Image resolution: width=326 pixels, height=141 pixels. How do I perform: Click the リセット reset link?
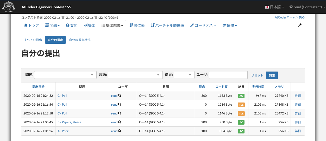click(257, 75)
